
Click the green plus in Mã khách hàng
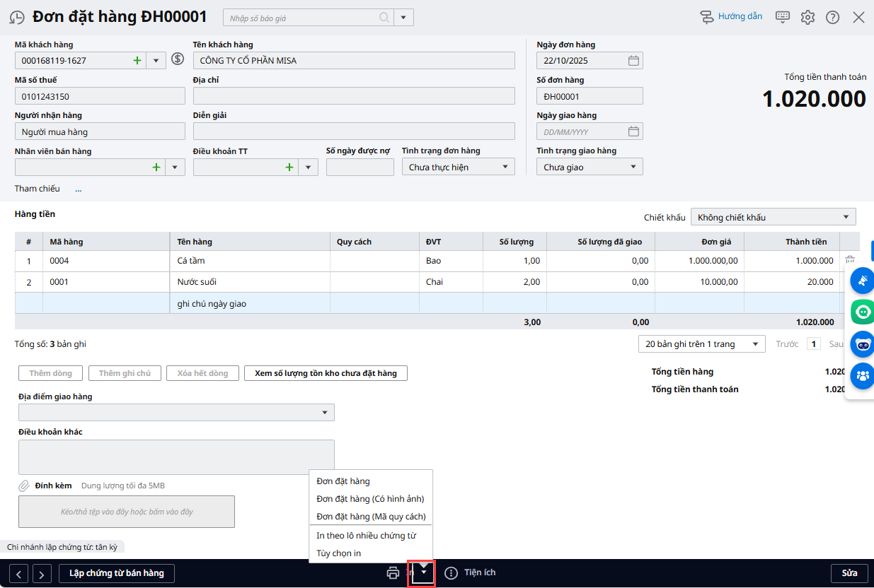[x=137, y=61]
